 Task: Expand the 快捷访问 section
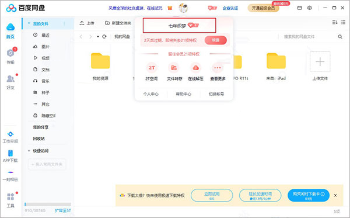pos(29,151)
